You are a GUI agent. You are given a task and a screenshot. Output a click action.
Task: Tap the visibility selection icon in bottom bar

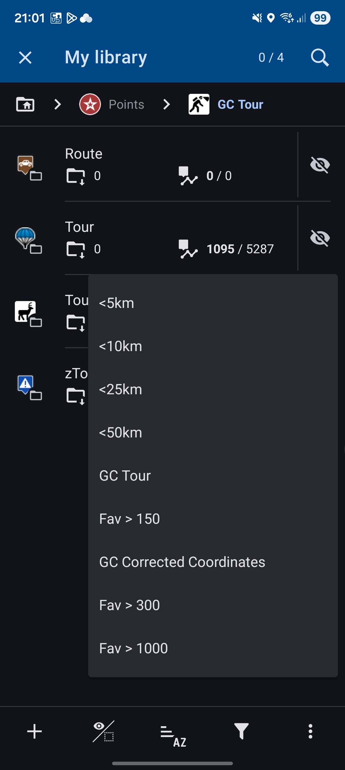pos(103,731)
